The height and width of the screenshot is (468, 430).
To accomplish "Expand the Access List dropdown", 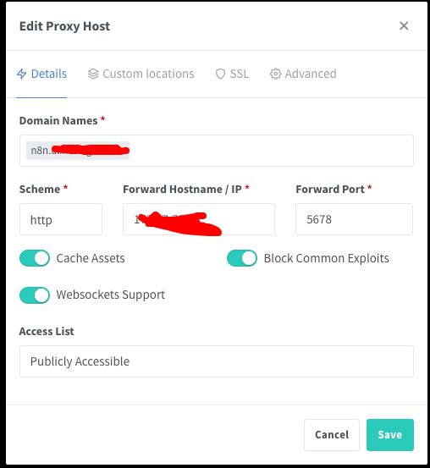I will pos(217,361).
